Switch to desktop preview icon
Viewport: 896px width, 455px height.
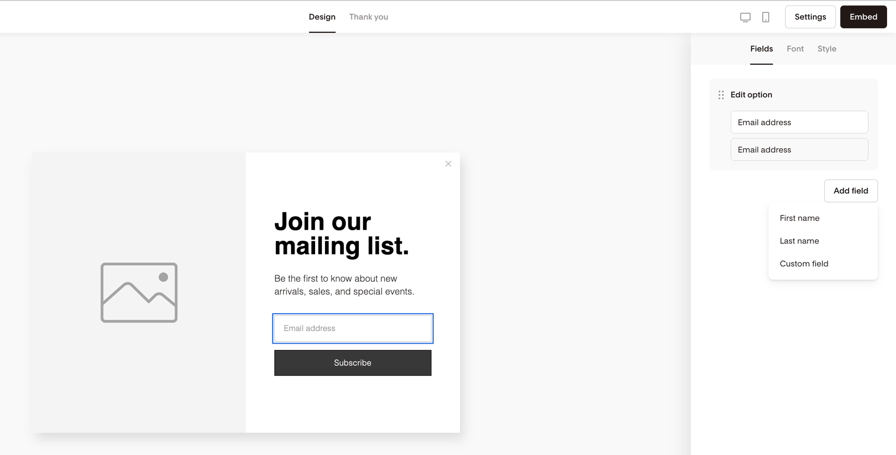point(745,17)
